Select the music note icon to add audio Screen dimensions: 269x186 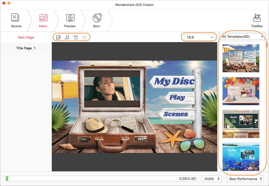[x=67, y=37]
